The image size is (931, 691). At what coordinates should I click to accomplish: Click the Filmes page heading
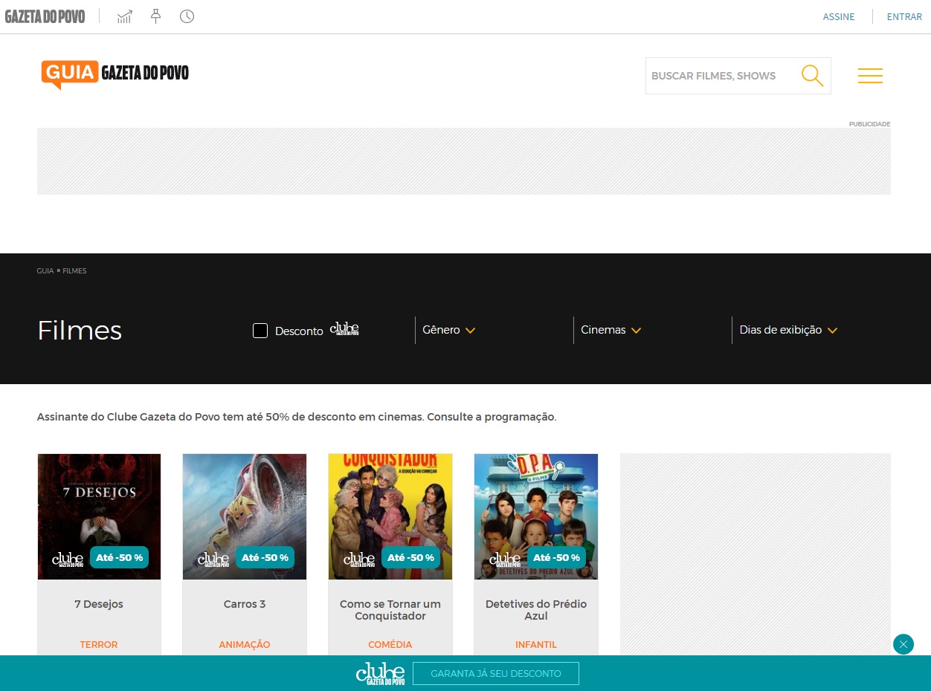(x=80, y=331)
